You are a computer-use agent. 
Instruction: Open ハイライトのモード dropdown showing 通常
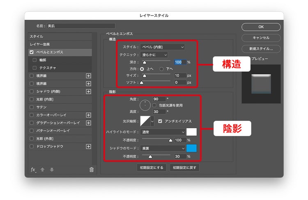click(x=163, y=132)
